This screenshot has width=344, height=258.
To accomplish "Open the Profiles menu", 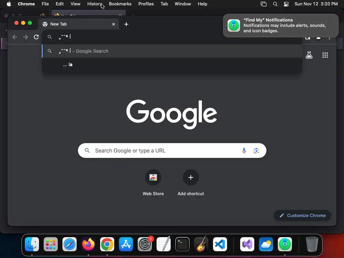I will coord(146,4).
